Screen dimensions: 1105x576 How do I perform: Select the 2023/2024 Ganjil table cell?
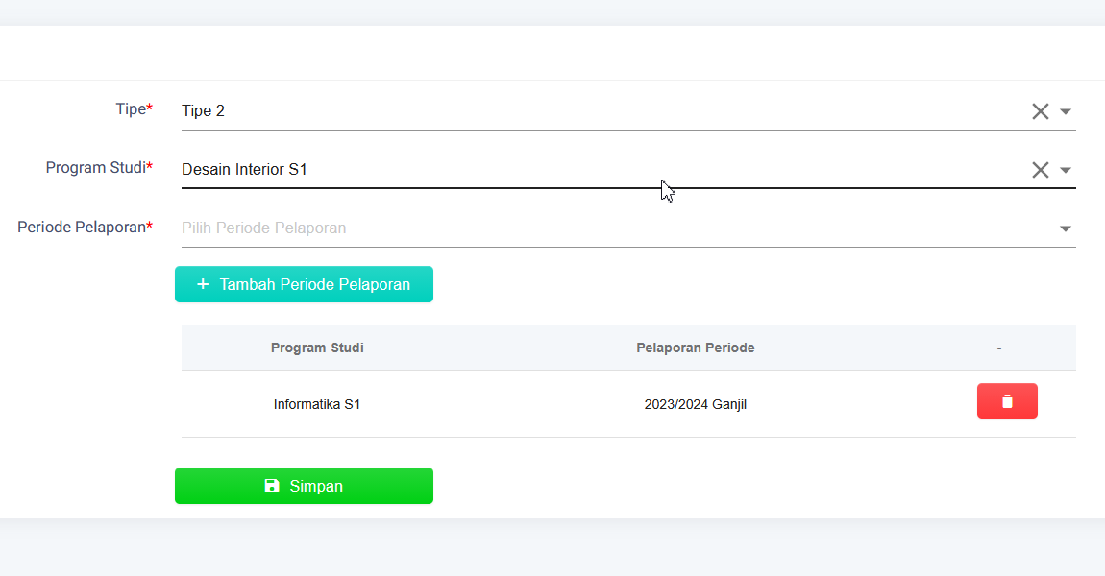point(696,404)
